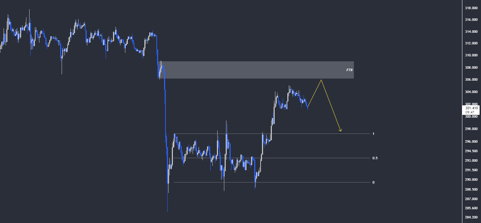Select the Fibonacci 0.5 level label
This screenshot has width=481, height=223.
pyautogui.click(x=375, y=158)
